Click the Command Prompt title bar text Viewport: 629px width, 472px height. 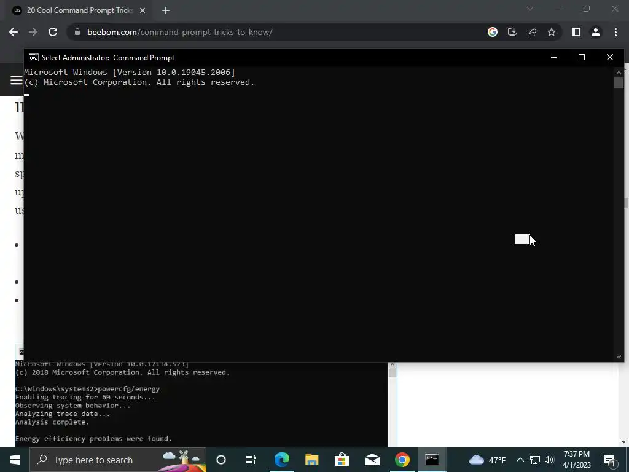[x=108, y=57]
